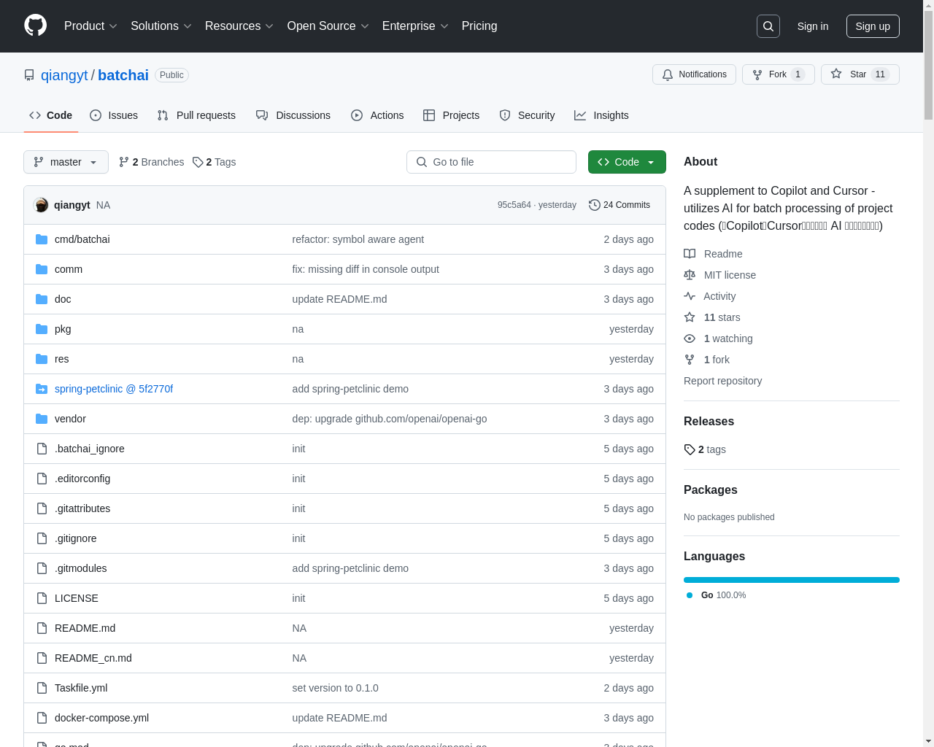Click the Go language bar
This screenshot has height=747, width=934.
792,580
